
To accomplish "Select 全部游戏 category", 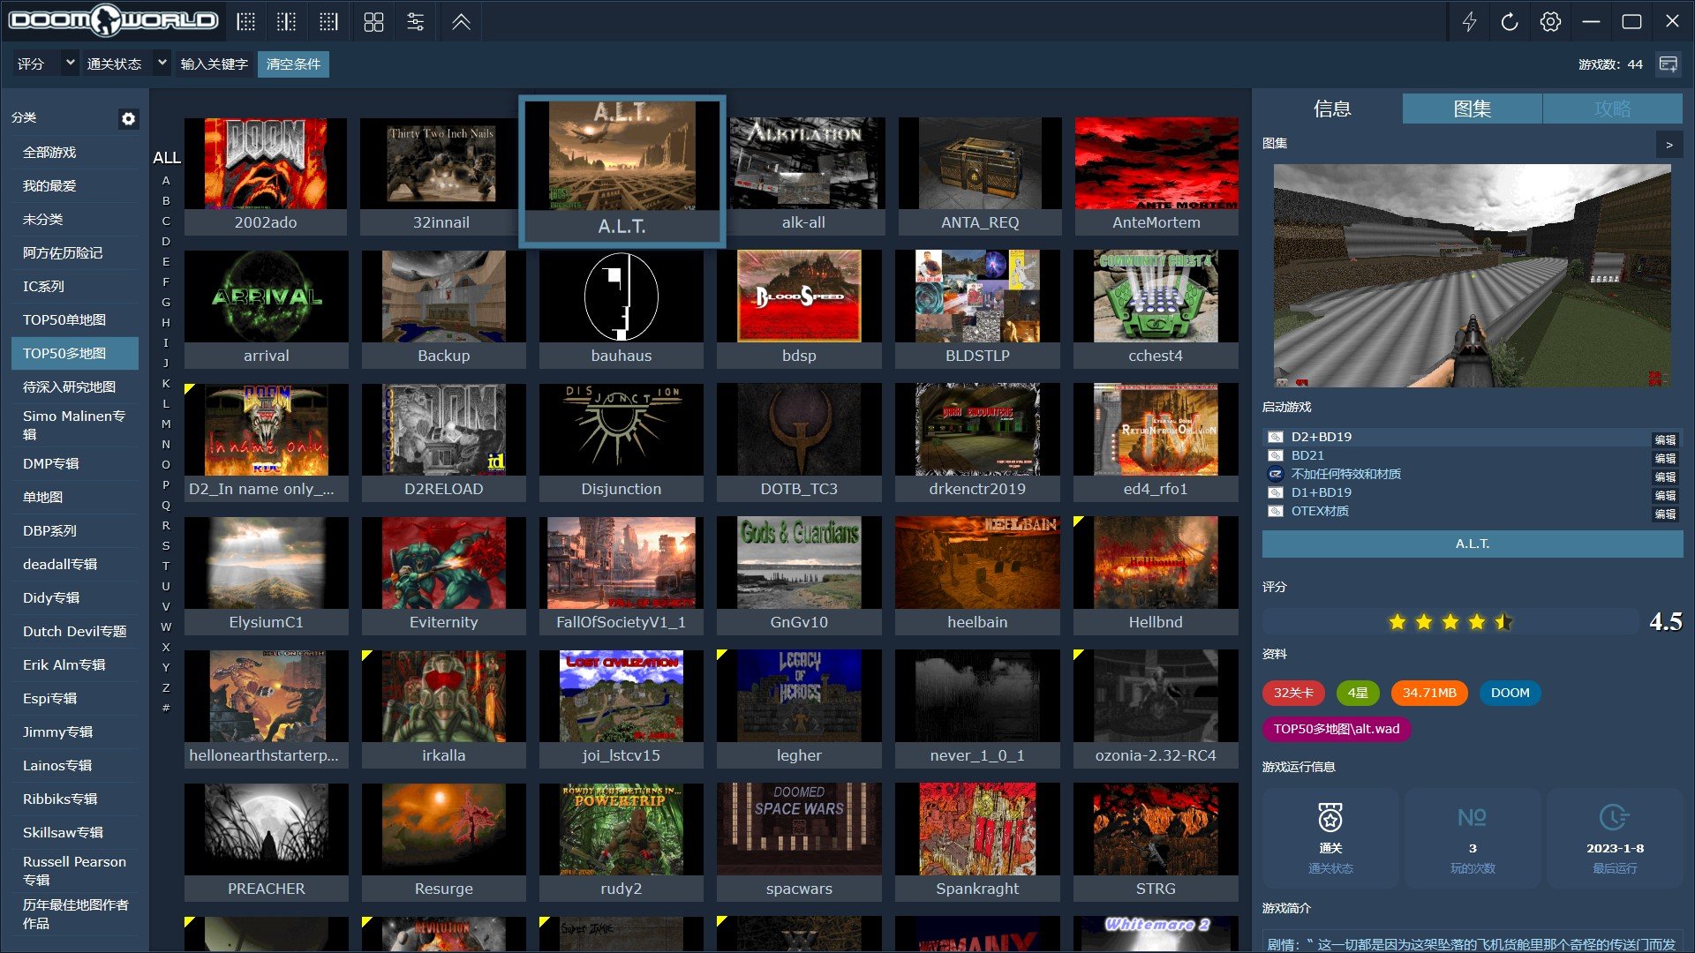I will 75,153.
